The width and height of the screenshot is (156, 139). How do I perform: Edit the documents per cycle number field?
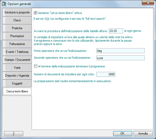pos(106,75)
